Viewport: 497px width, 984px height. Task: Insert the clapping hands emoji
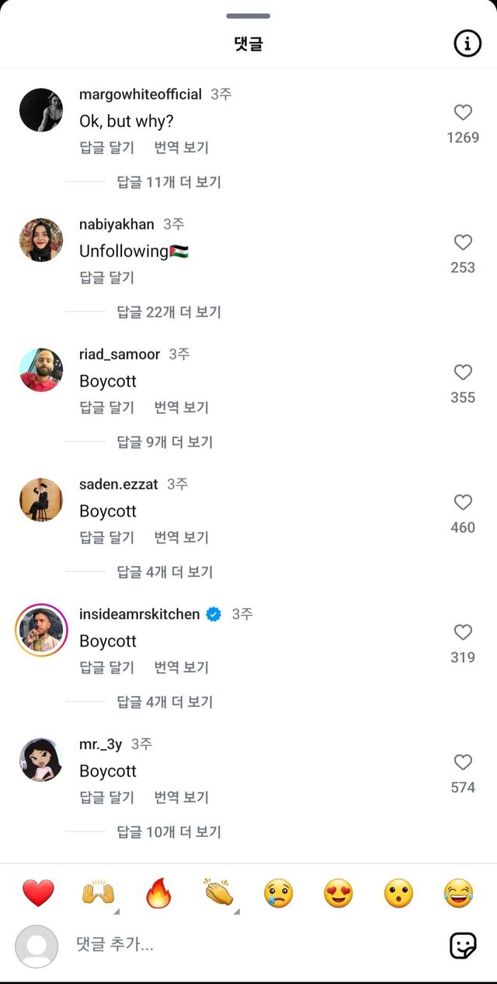[218, 893]
